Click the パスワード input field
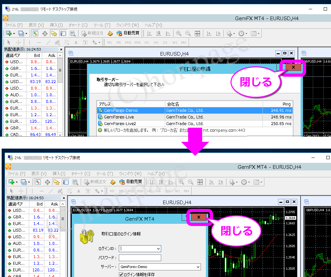331x277 pixels. coord(140,258)
